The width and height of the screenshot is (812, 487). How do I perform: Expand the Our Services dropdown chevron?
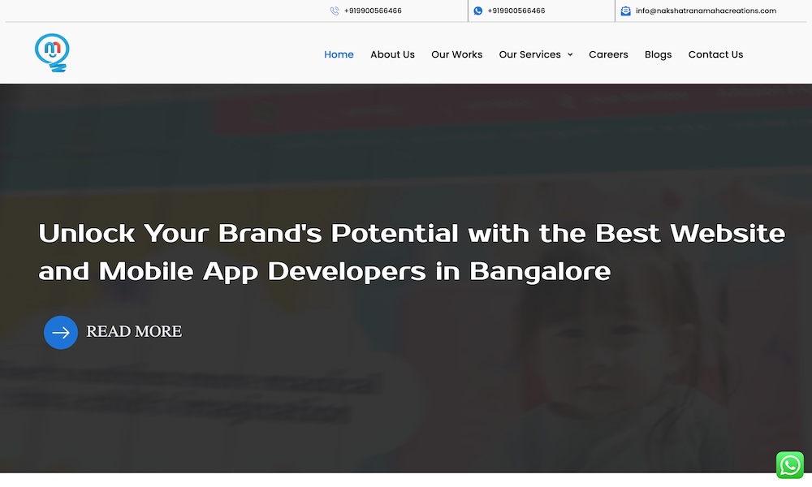[570, 55]
